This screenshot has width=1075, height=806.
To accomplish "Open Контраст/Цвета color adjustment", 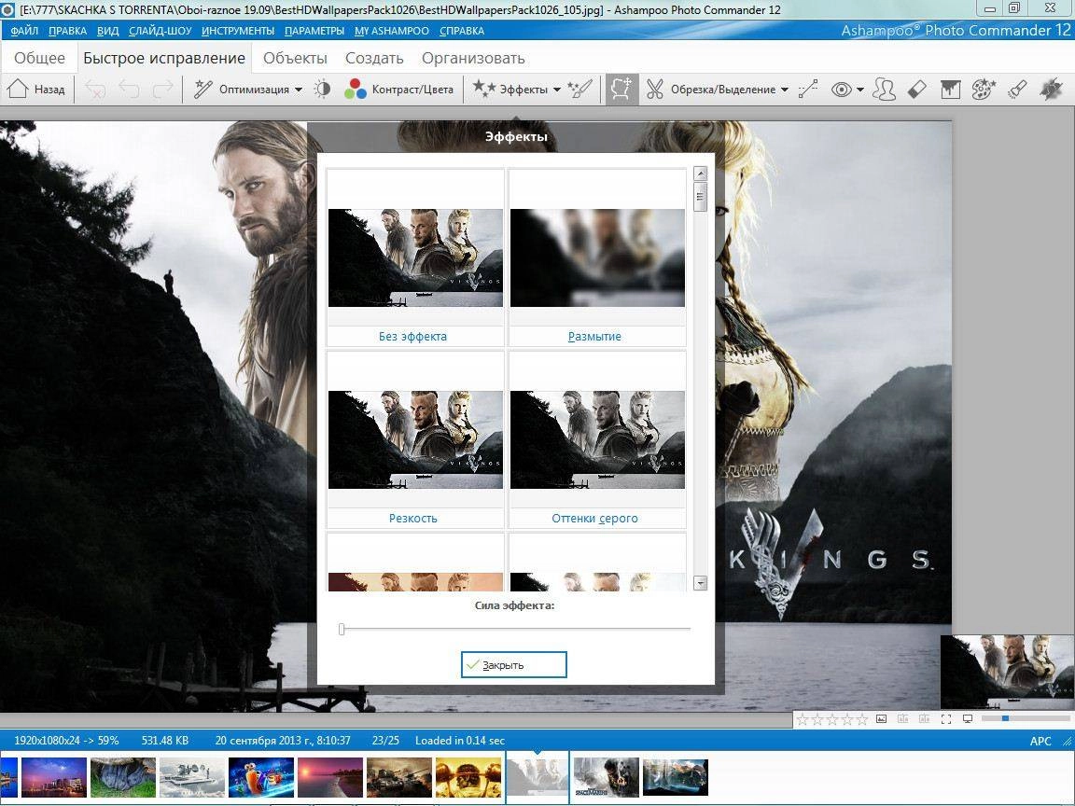I will tap(398, 90).
